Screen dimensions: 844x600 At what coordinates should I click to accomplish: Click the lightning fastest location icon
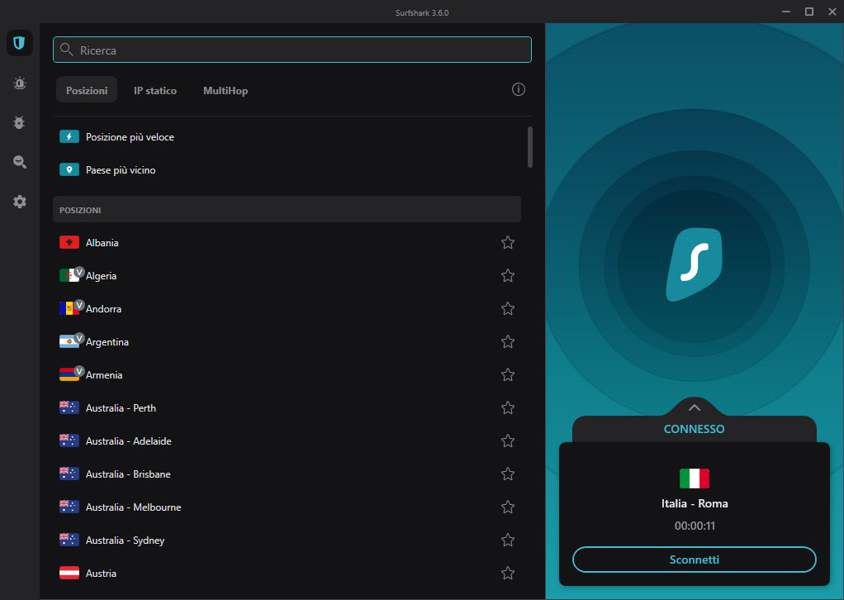pyautogui.click(x=69, y=137)
